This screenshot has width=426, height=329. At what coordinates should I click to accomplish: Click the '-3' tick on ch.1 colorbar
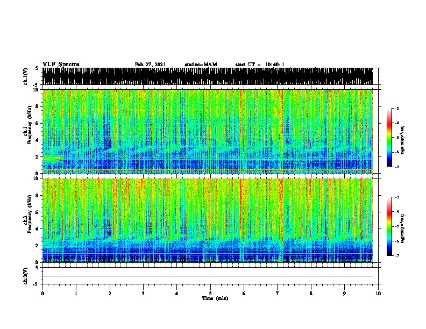pos(397,108)
